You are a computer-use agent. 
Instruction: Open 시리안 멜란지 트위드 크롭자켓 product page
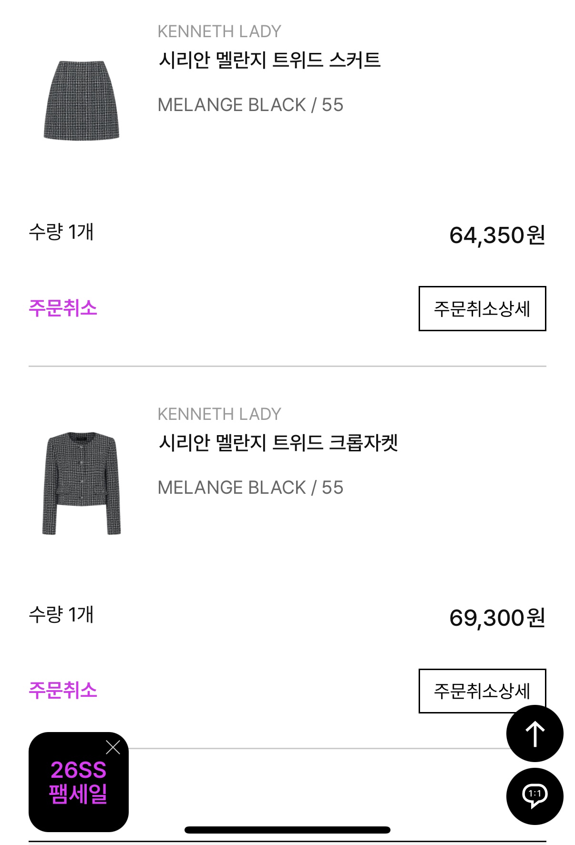pos(278,443)
